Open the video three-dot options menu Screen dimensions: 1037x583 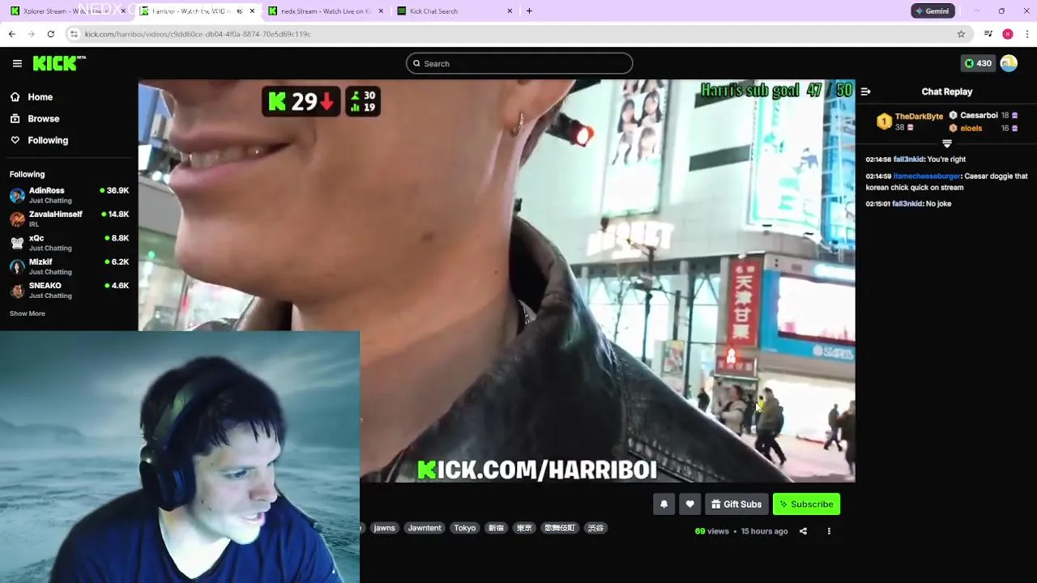(829, 531)
